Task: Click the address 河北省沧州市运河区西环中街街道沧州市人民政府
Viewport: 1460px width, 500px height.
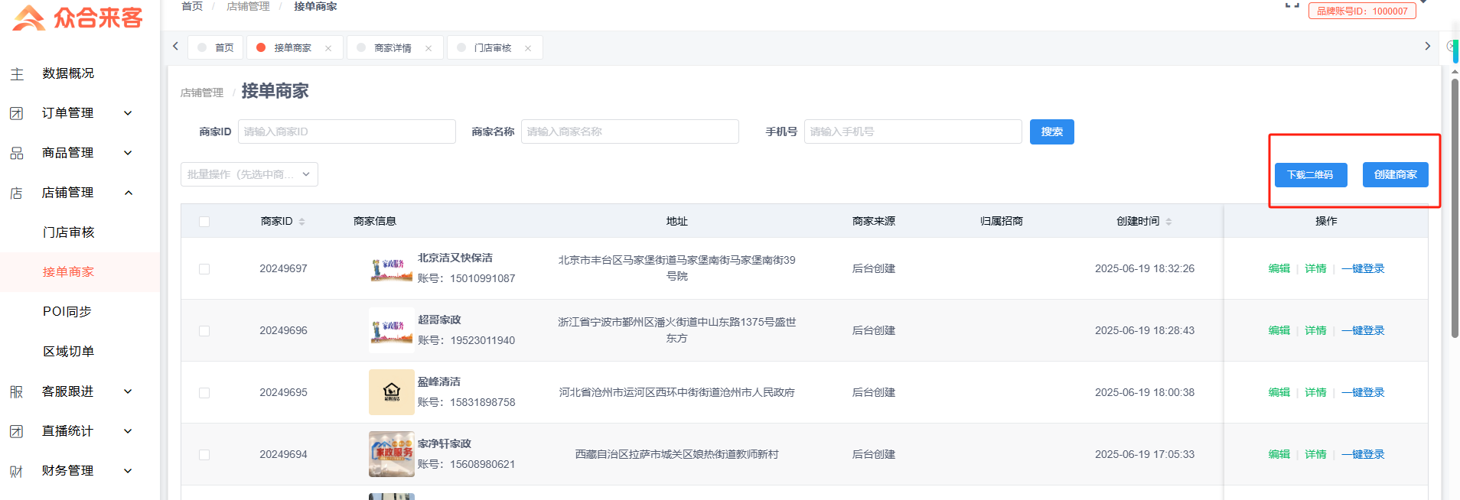Action: pyautogui.click(x=676, y=393)
